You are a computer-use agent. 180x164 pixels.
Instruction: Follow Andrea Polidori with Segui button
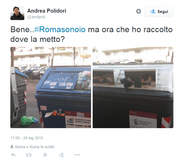tap(159, 12)
